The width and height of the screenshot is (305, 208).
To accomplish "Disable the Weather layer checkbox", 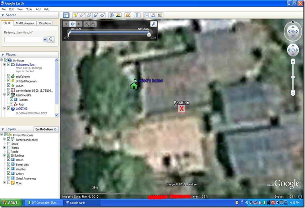I will click(x=9, y=168).
